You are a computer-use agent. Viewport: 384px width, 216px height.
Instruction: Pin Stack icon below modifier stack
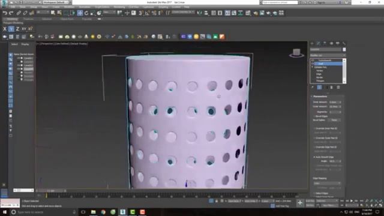(x=313, y=87)
